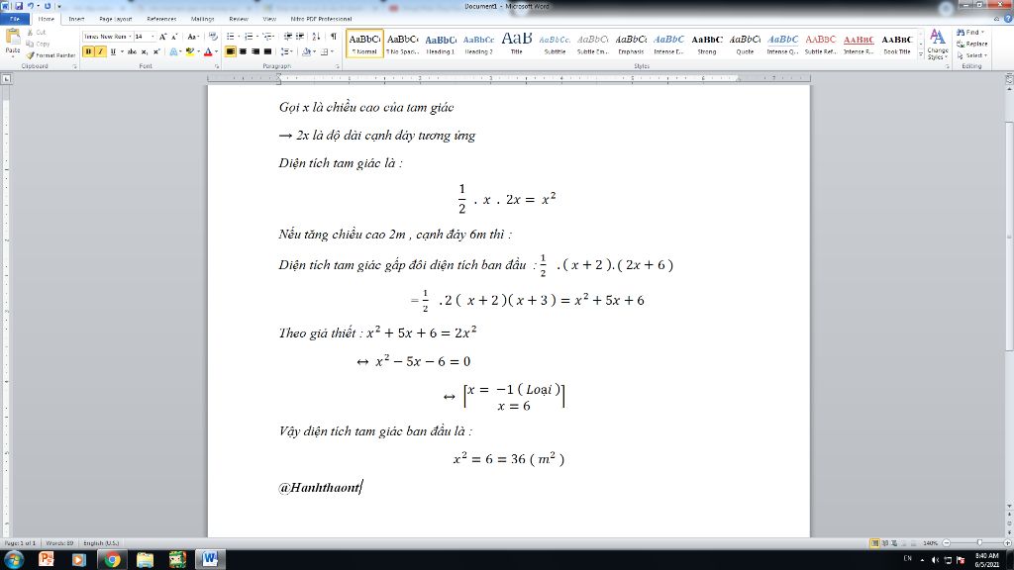Open Word Help question mark icon

point(1007,19)
